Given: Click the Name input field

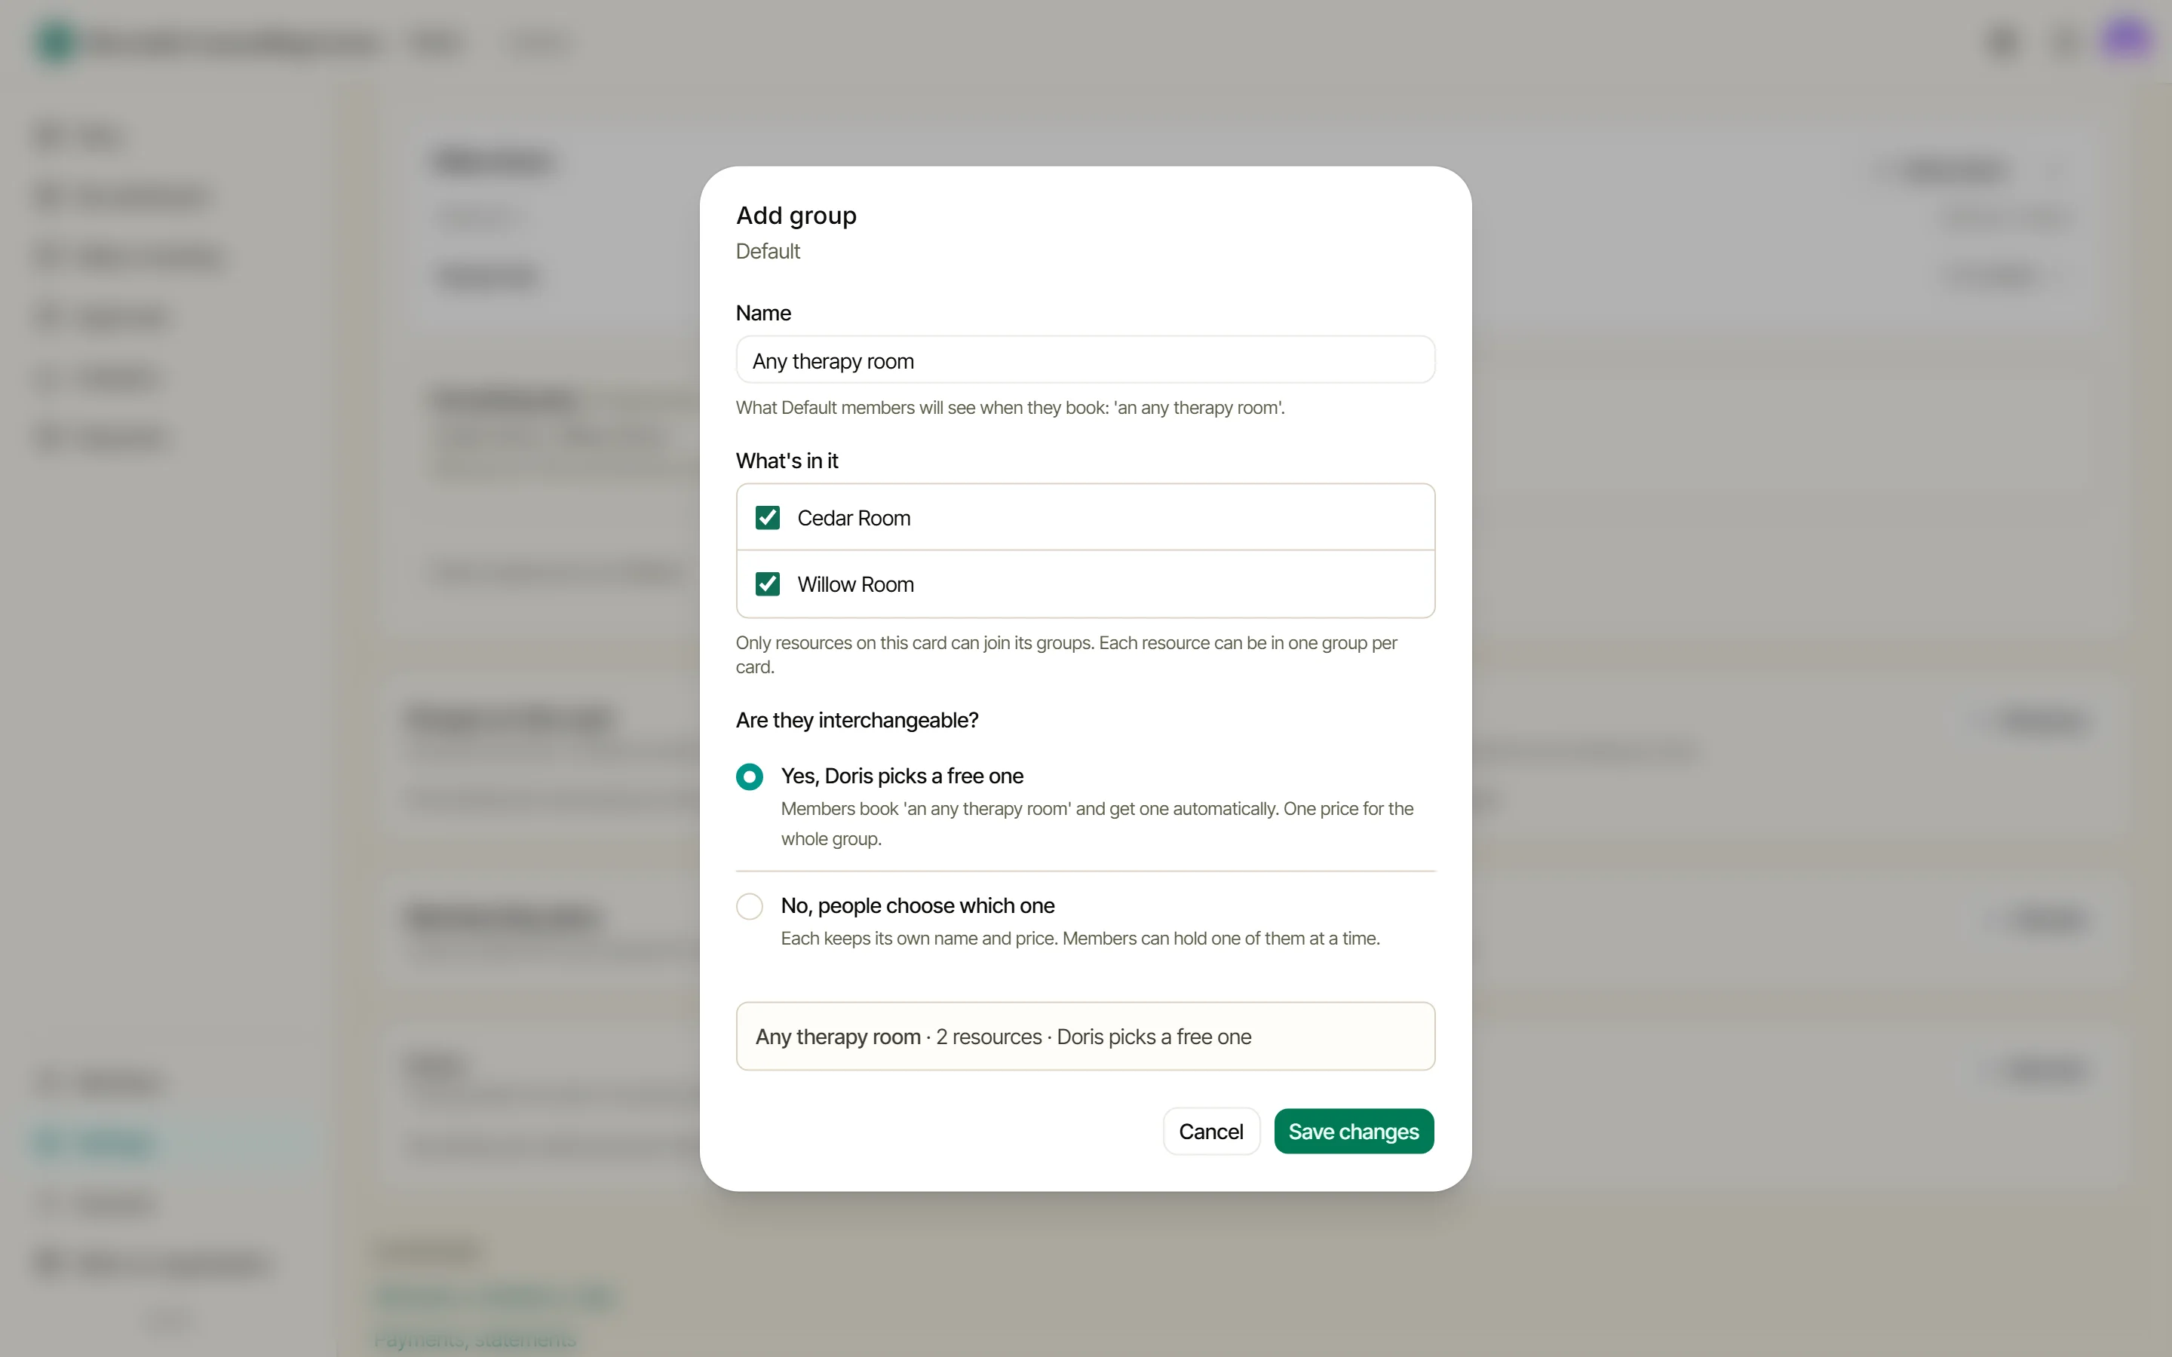Looking at the screenshot, I should 1085,360.
